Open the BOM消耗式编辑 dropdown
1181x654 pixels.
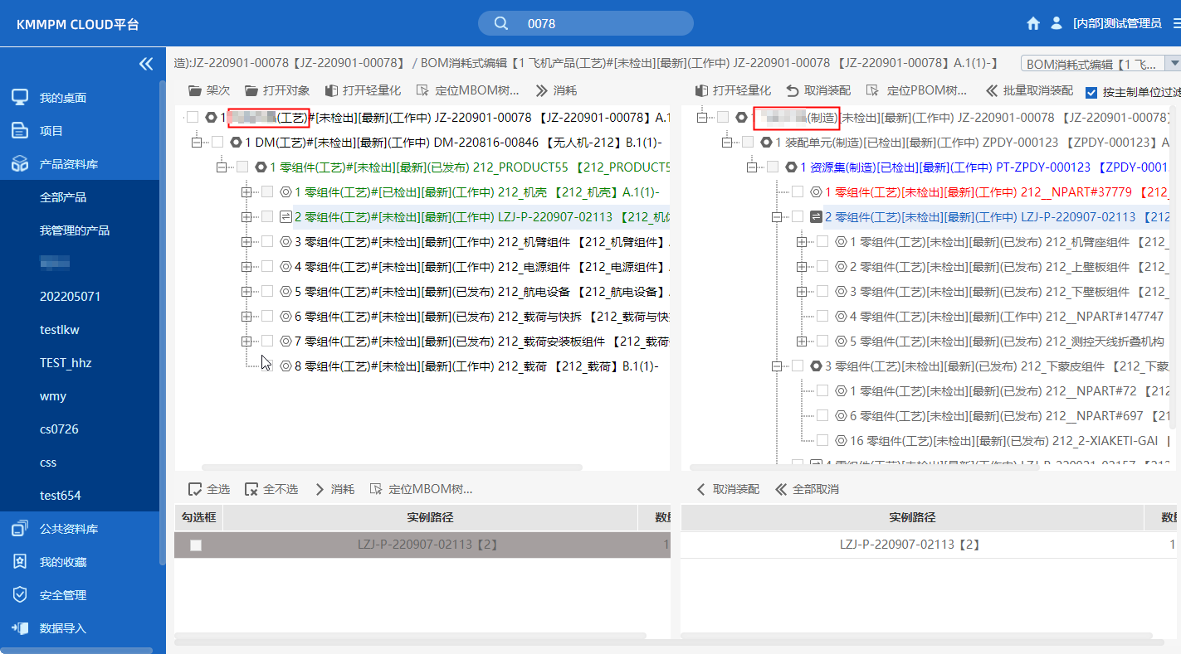pyautogui.click(x=1173, y=64)
